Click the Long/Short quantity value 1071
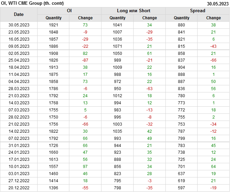The height and width of the screenshot is (192, 230). [x=117, y=46]
